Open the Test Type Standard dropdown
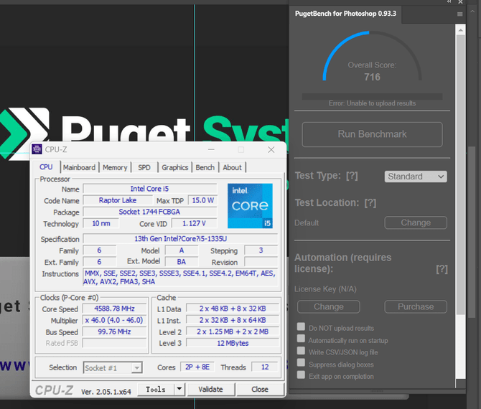The height and width of the screenshot is (409, 481). click(416, 177)
